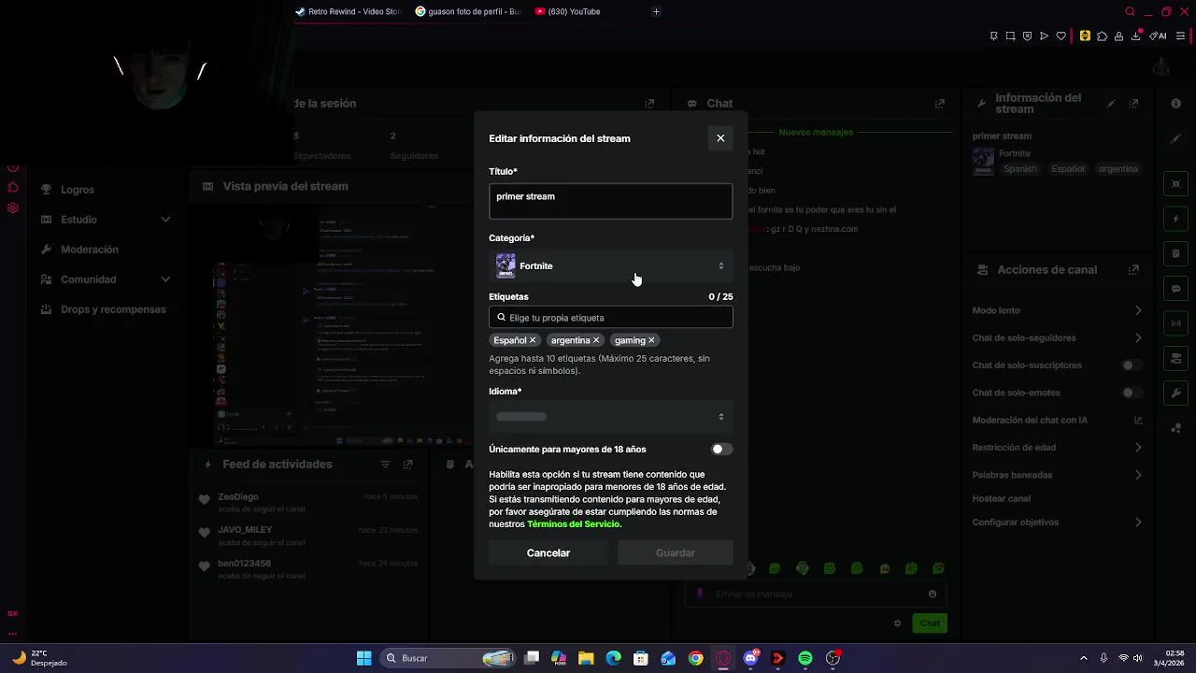Expand the Estudio sidebar section
This screenshot has height=673, width=1196.
(x=105, y=220)
